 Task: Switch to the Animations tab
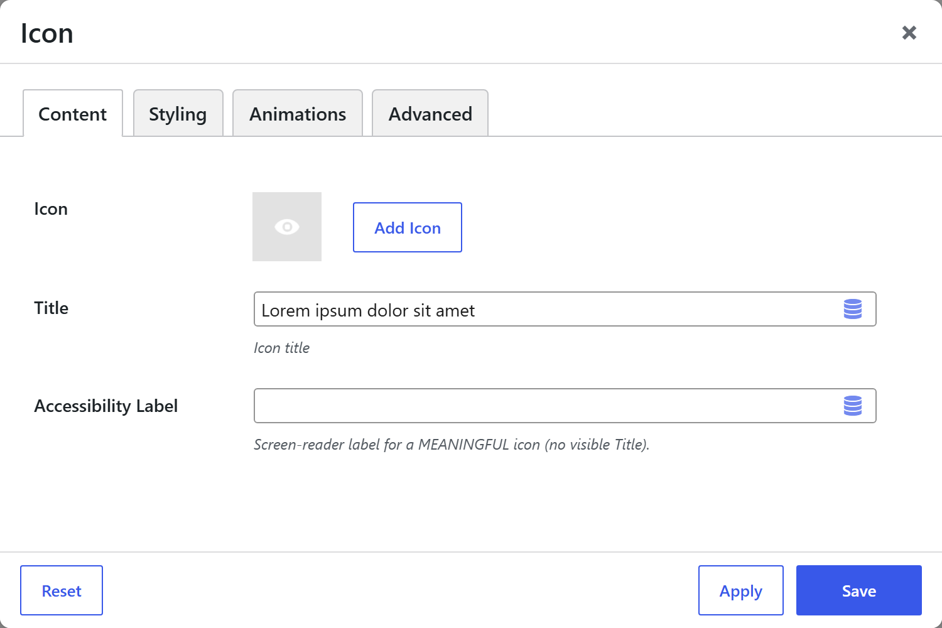[298, 114]
